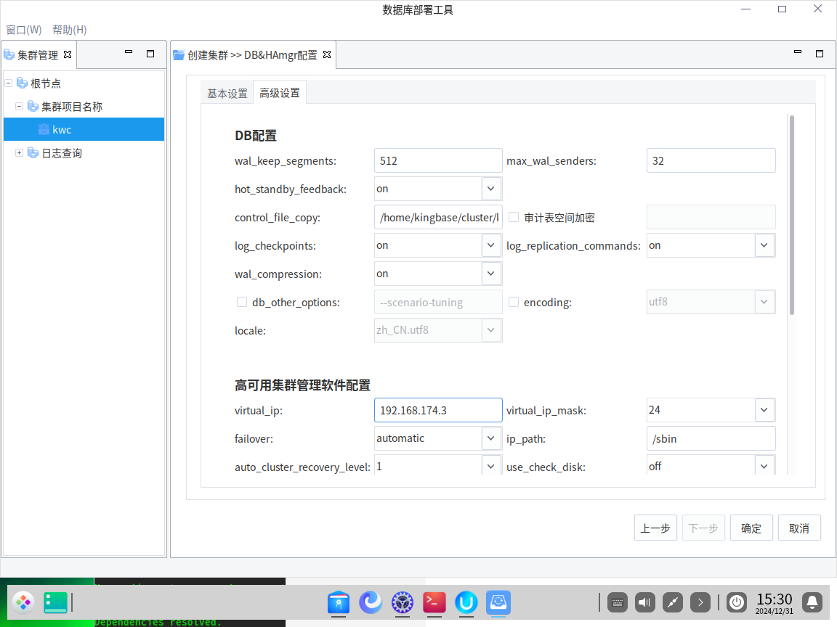Click the virtual_ip input field
837x627 pixels.
tap(438, 410)
